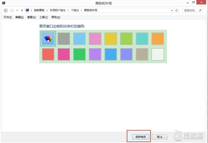208x143 pixels.
Task: Choose the lavender blue color swatch
Action: tap(127, 54)
